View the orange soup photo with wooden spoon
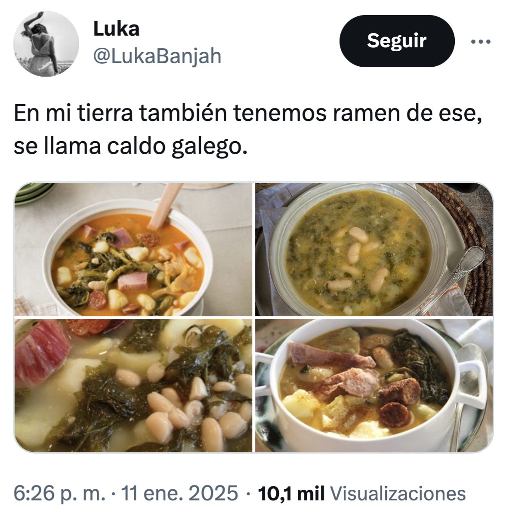Screen dimensions: 506x519 [x=133, y=250]
